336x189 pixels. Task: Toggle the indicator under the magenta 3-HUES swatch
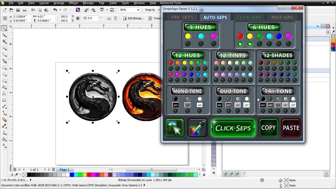tap(214, 44)
